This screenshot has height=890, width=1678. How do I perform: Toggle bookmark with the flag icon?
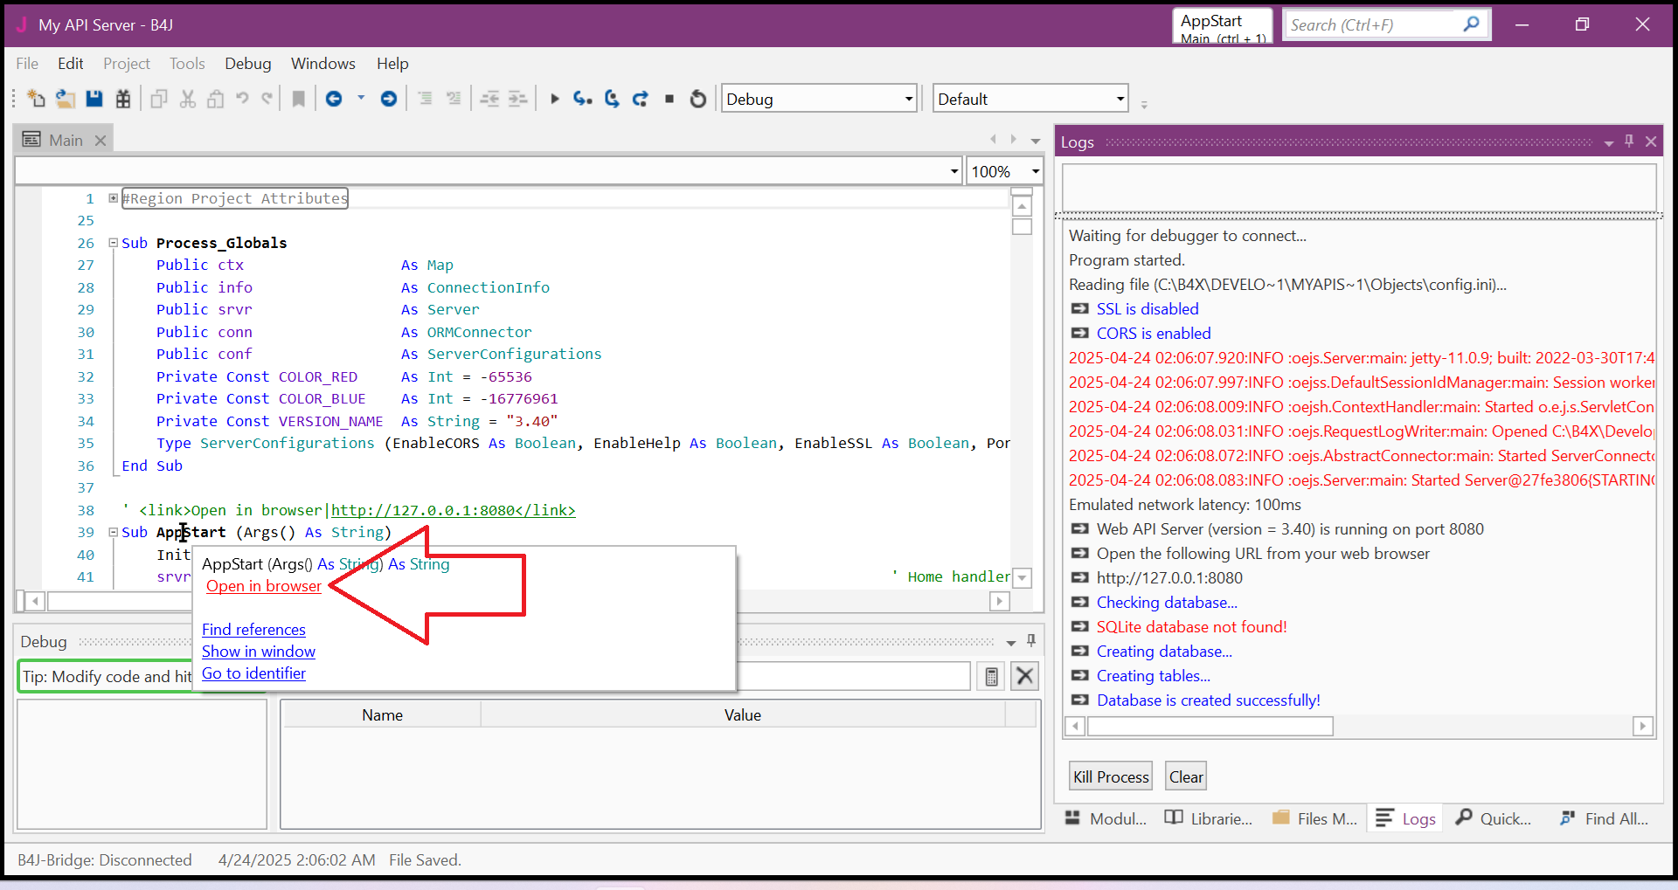[298, 99]
